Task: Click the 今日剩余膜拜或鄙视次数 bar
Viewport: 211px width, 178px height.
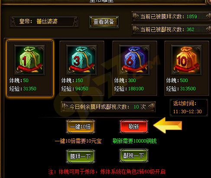Action: [108, 107]
